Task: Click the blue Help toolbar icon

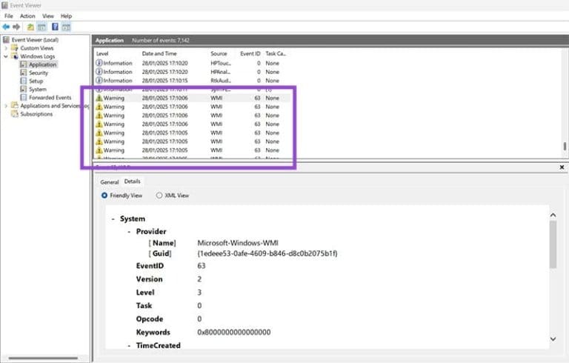Action: pos(55,27)
